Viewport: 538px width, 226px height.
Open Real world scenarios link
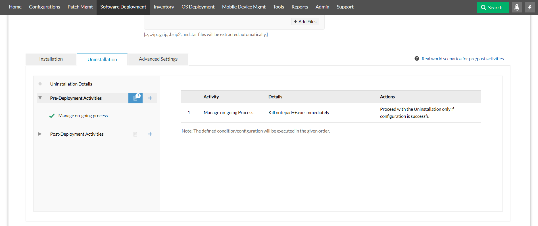coord(462,59)
